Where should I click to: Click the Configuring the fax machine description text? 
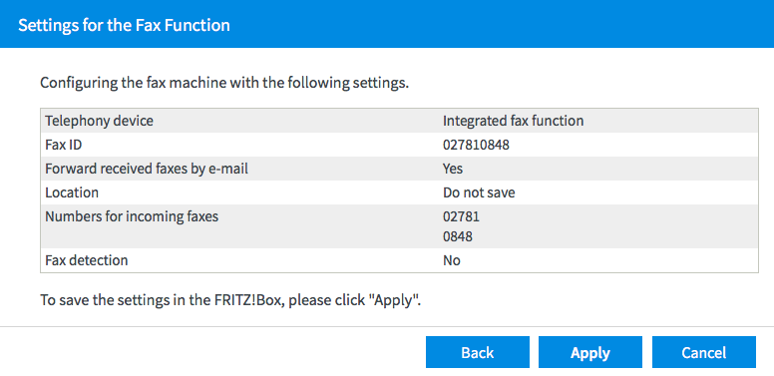click(224, 83)
